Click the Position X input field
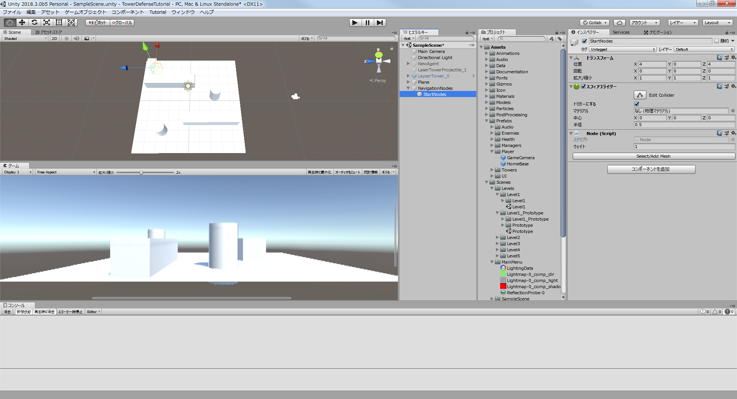 pos(652,64)
